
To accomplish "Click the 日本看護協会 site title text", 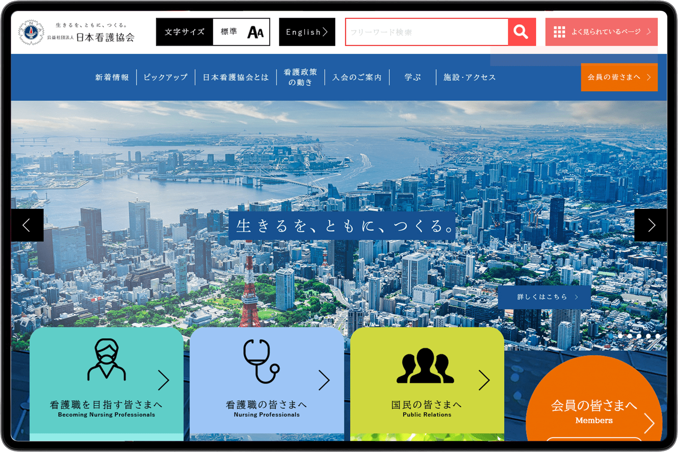I will click(105, 38).
